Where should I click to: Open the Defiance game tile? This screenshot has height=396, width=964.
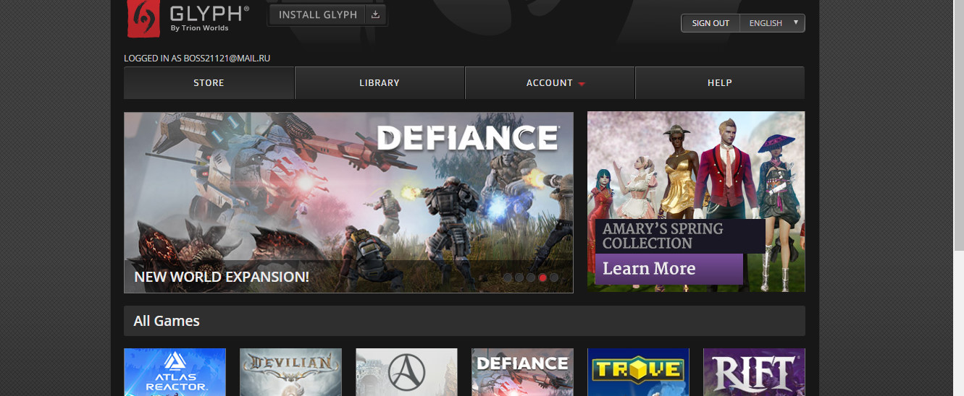522,372
